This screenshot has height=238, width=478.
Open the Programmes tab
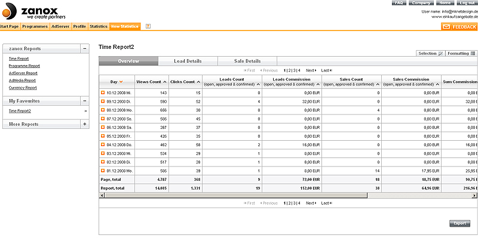pos(35,26)
